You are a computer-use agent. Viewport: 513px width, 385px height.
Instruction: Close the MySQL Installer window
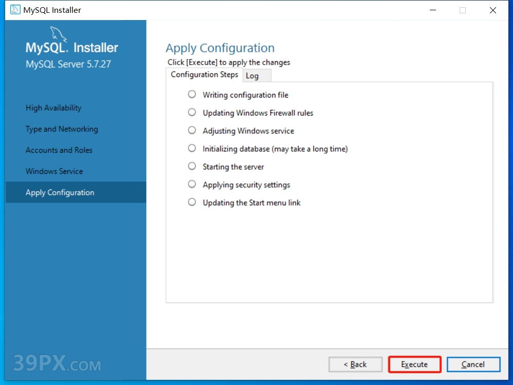pyautogui.click(x=492, y=10)
